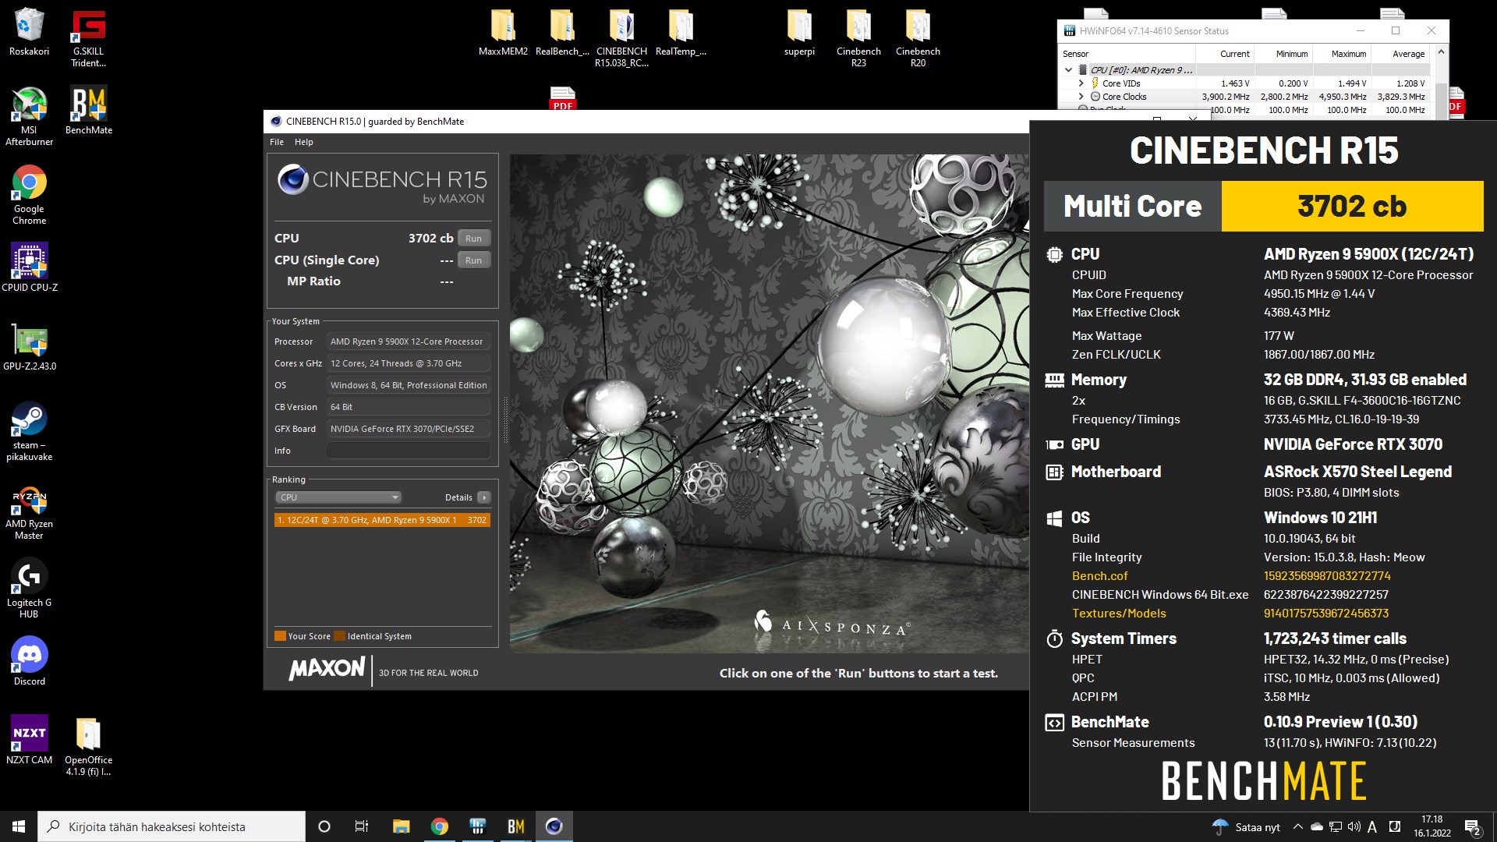Open CPUID CPU-Z desktop shortcut
Screen dimensions: 1497x842
[29, 267]
